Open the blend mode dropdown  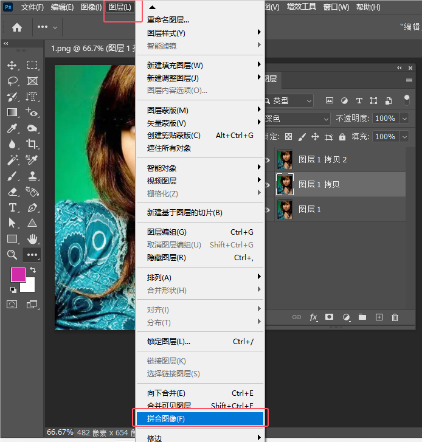point(297,119)
